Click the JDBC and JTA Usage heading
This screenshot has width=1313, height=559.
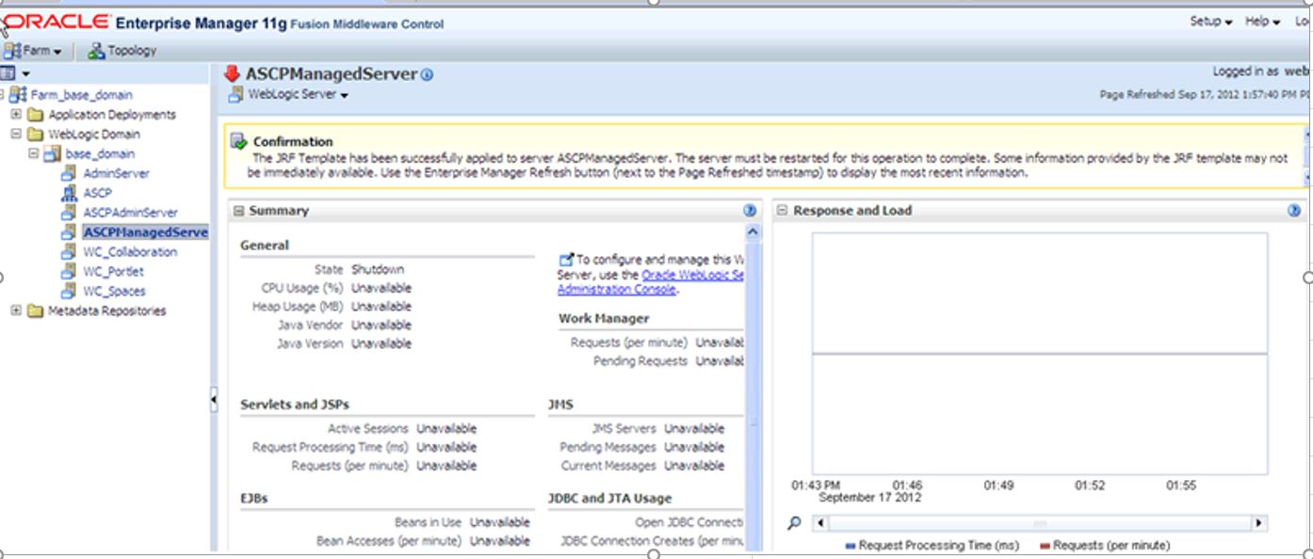coord(610,499)
